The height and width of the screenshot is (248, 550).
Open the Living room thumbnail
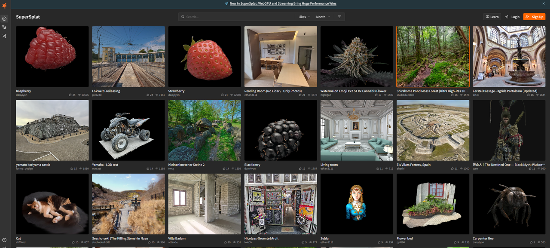pyautogui.click(x=357, y=130)
